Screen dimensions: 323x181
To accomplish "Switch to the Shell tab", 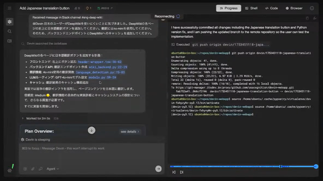I will [251, 8].
